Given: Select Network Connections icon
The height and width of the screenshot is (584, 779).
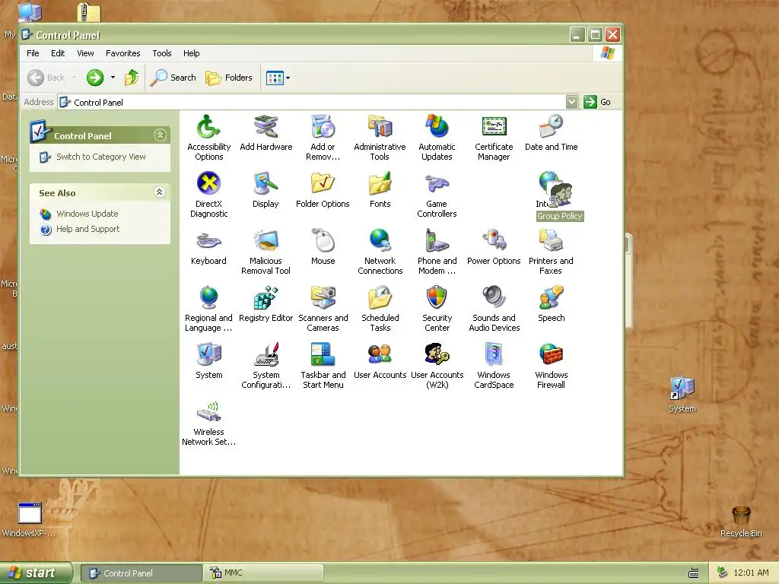Looking at the screenshot, I should [x=380, y=241].
